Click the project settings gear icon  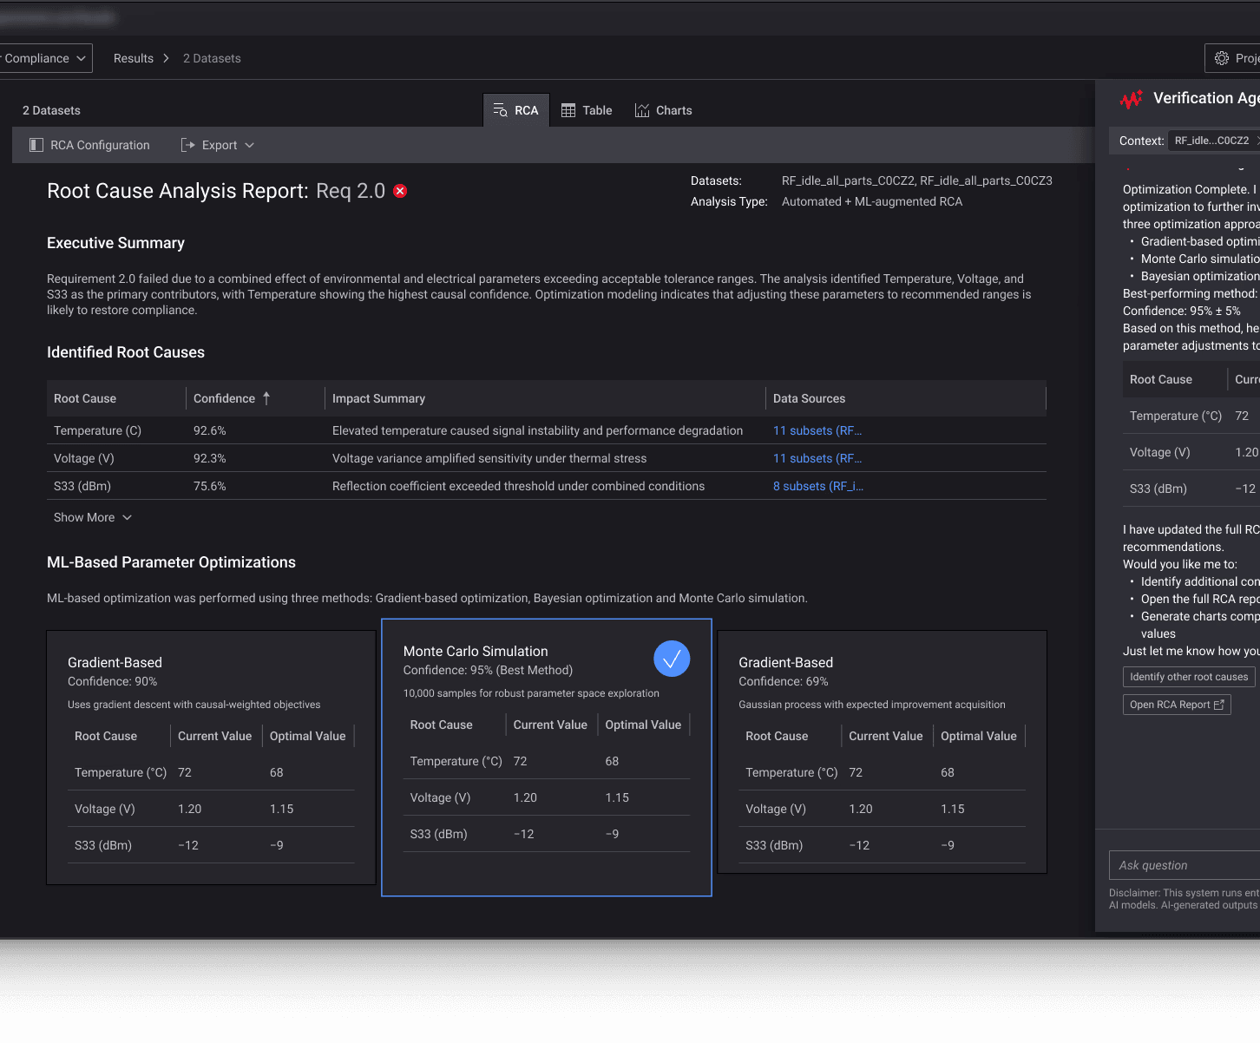click(1222, 58)
